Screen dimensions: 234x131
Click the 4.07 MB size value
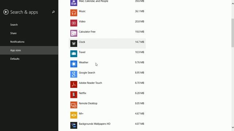[140, 124]
